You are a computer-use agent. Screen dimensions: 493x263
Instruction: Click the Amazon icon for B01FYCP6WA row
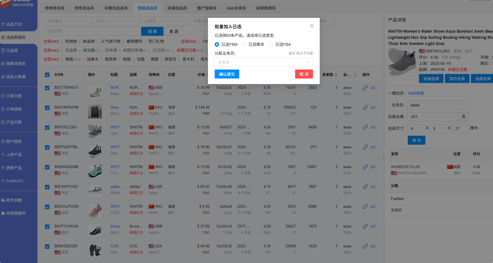click(373, 226)
